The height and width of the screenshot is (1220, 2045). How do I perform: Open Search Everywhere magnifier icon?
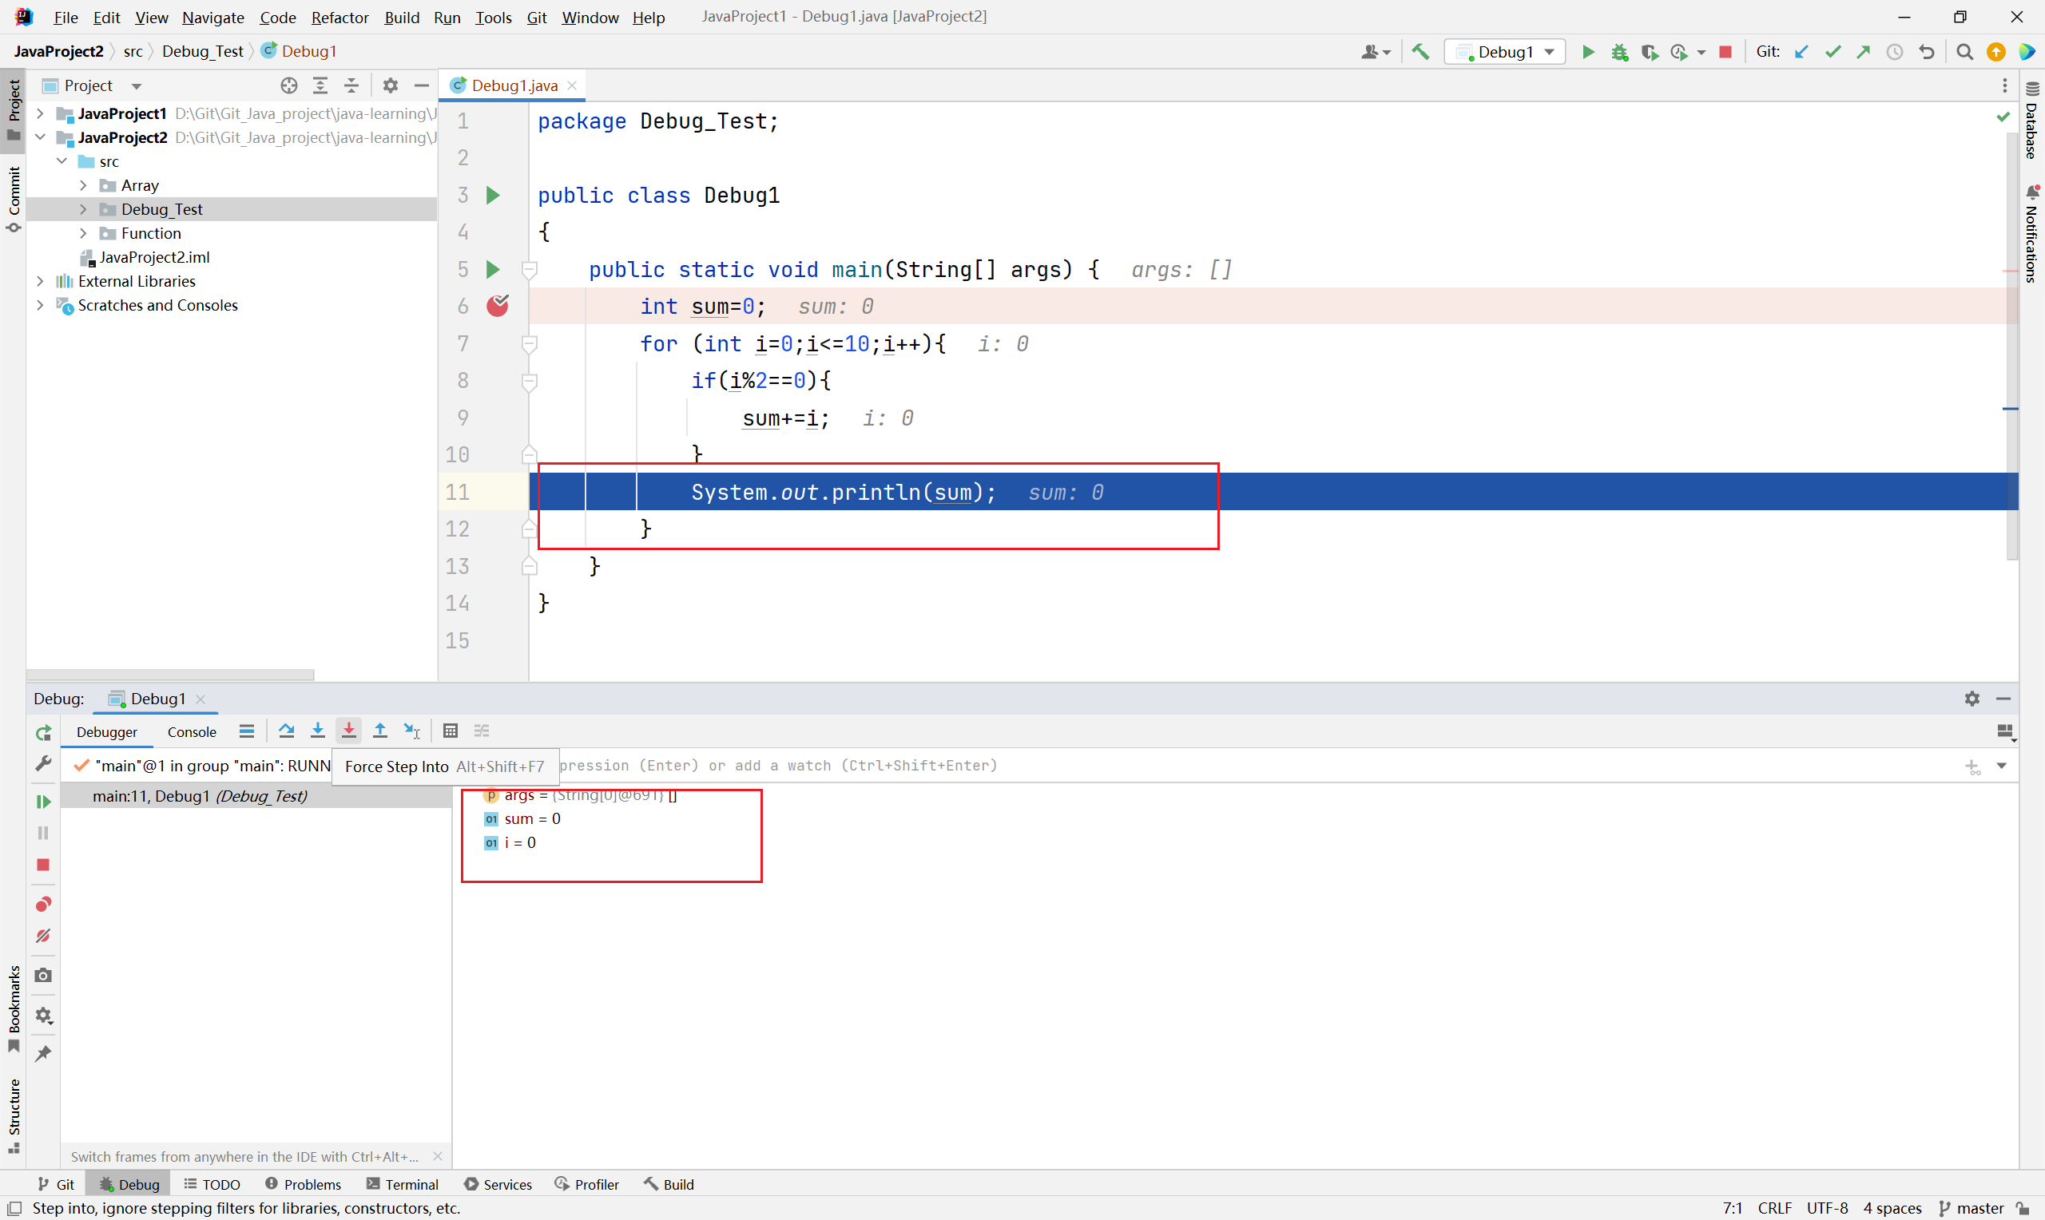(x=1964, y=52)
